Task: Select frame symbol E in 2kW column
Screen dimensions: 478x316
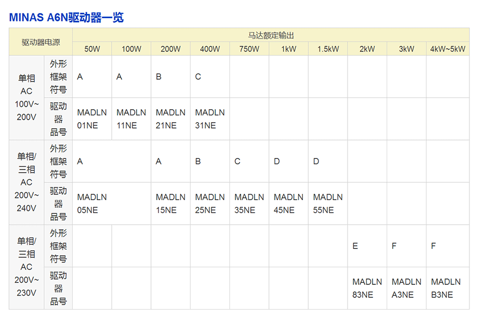Action: 355,246
